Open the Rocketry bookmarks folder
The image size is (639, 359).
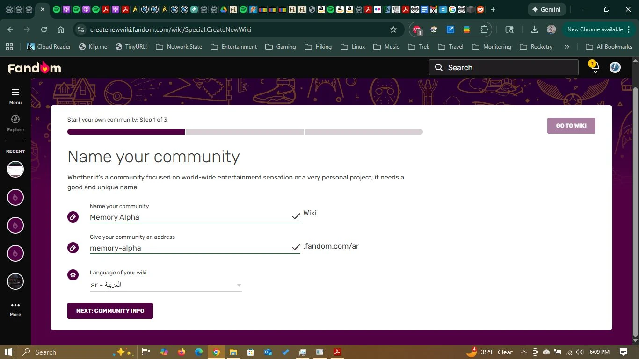click(536, 47)
